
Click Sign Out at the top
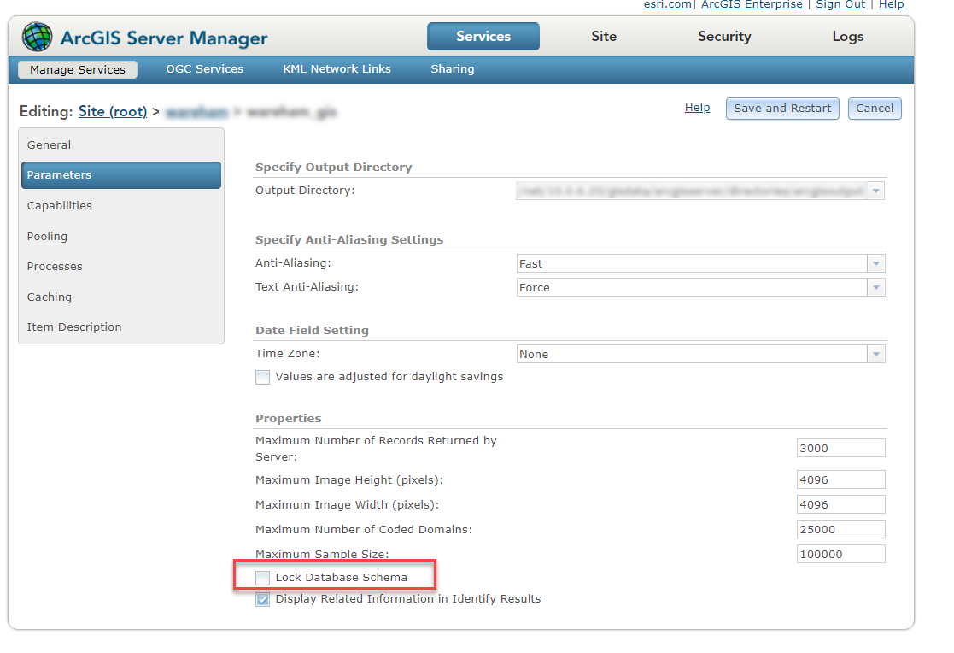(840, 5)
